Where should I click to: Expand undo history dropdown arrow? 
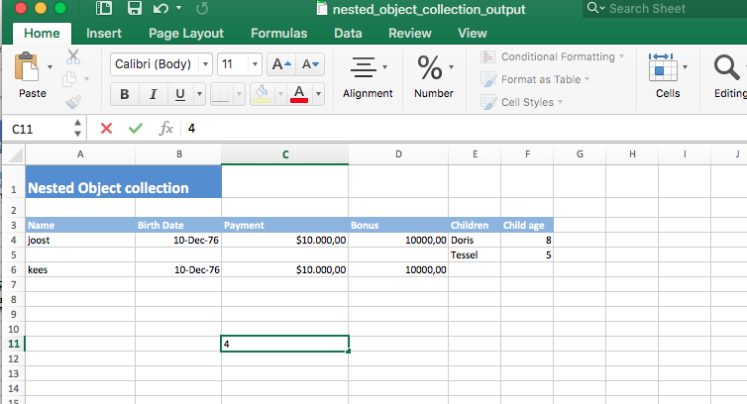pyautogui.click(x=178, y=8)
